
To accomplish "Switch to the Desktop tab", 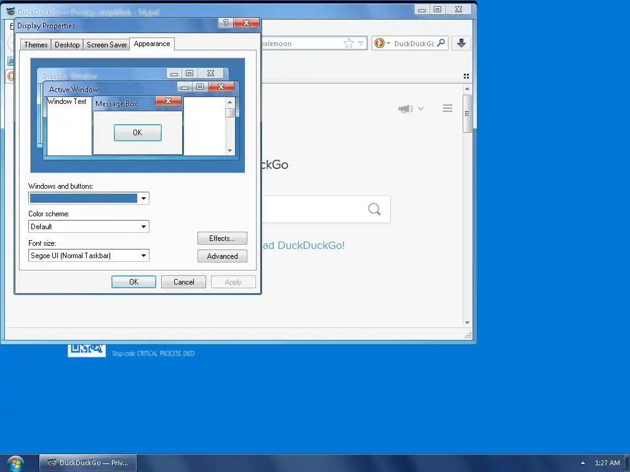I will pyautogui.click(x=67, y=44).
